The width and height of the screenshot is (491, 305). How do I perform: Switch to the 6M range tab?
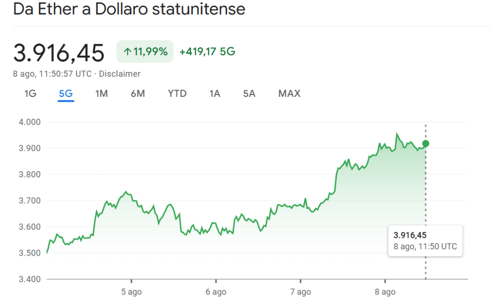pos(138,94)
